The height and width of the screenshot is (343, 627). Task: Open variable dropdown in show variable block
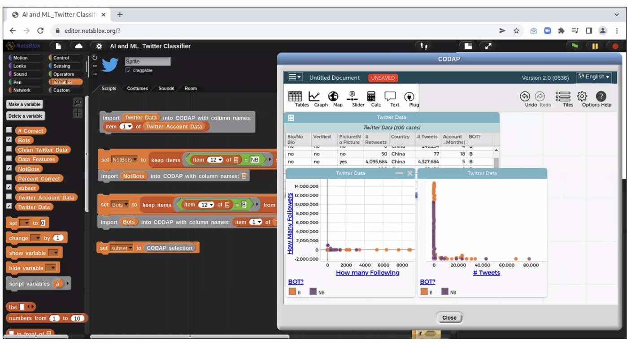53,253
